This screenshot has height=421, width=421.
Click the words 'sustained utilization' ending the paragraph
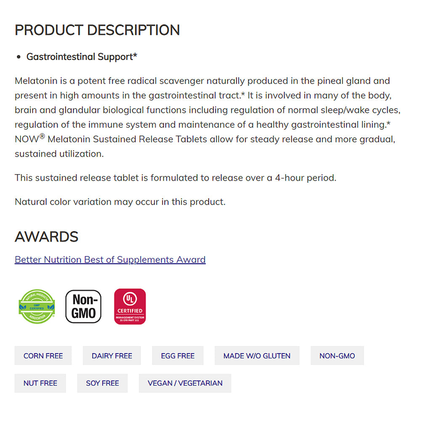pyautogui.click(x=59, y=154)
